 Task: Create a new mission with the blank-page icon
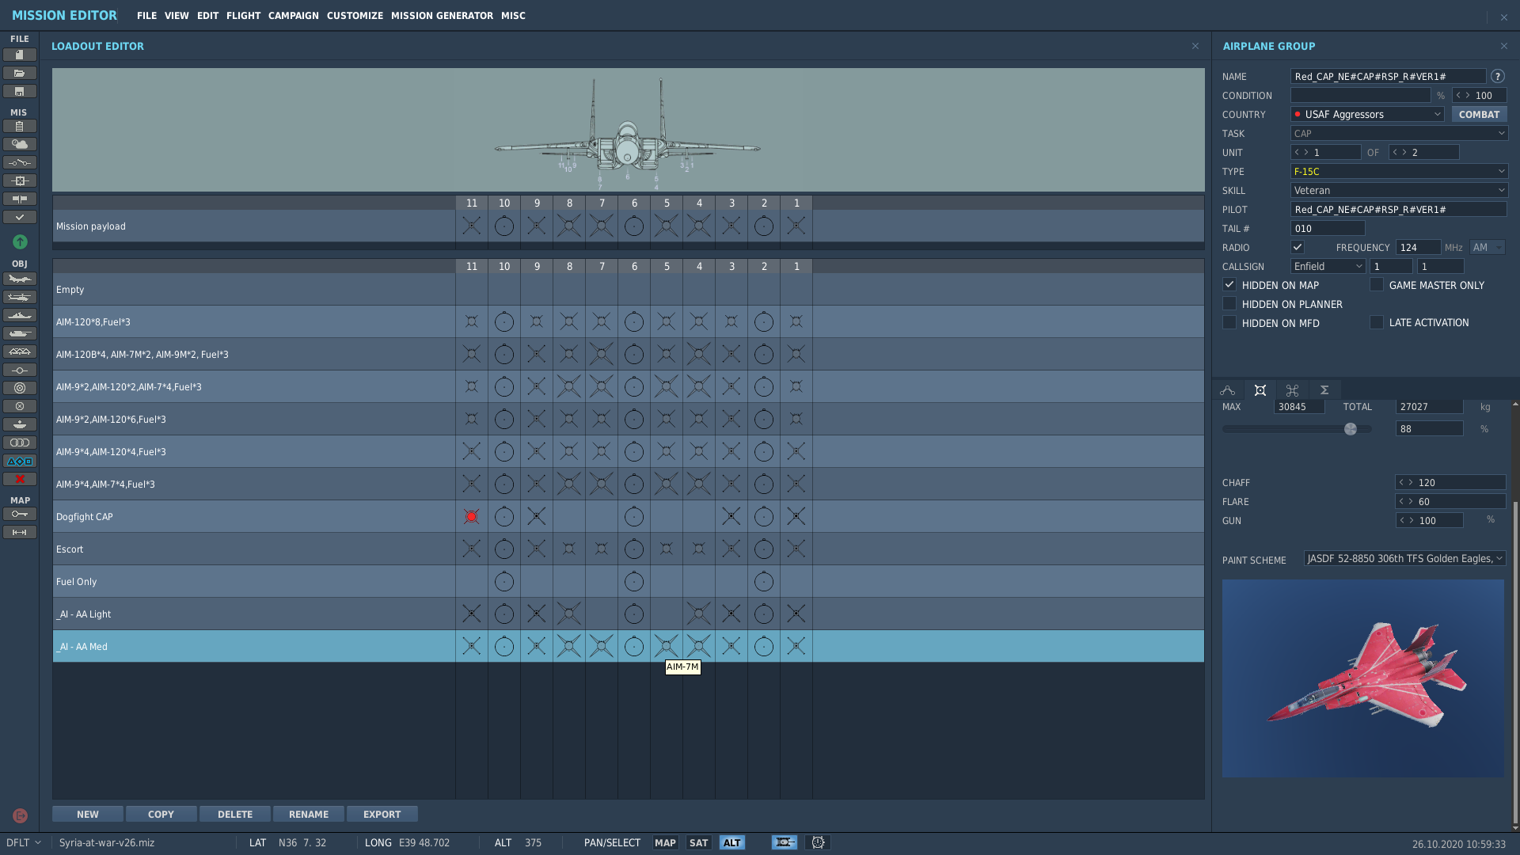click(20, 55)
